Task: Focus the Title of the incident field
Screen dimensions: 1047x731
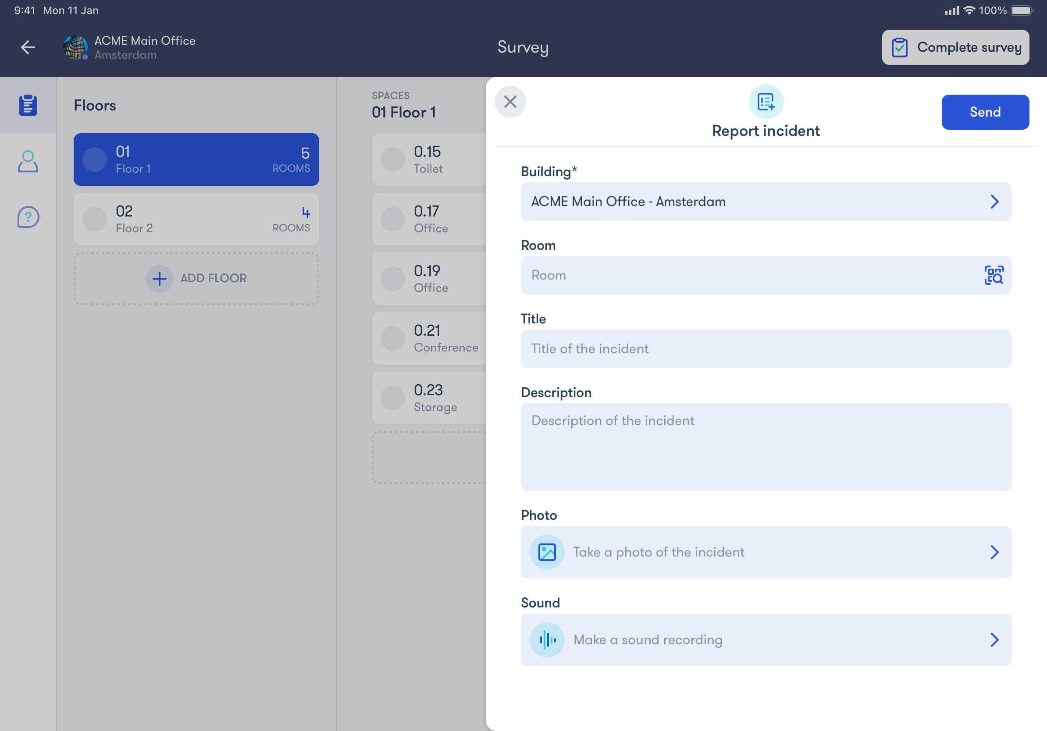Action: [x=766, y=349]
